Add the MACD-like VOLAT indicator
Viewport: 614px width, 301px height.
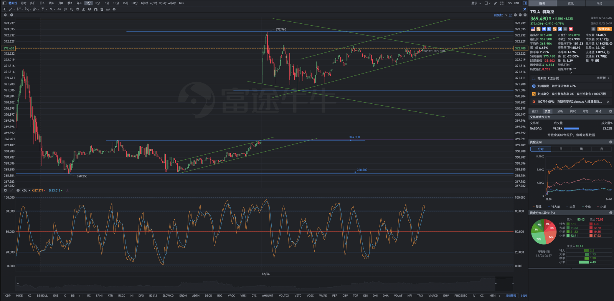(x=398, y=296)
